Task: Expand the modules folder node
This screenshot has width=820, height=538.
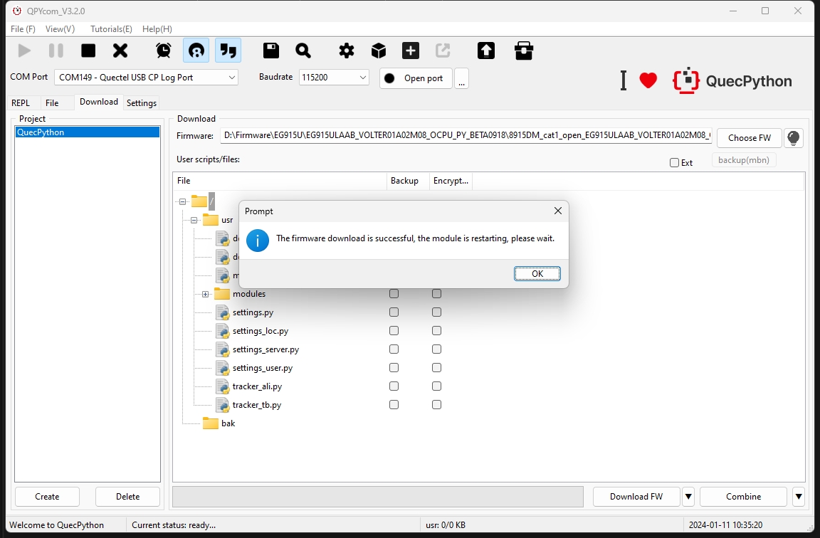Action: pos(206,295)
